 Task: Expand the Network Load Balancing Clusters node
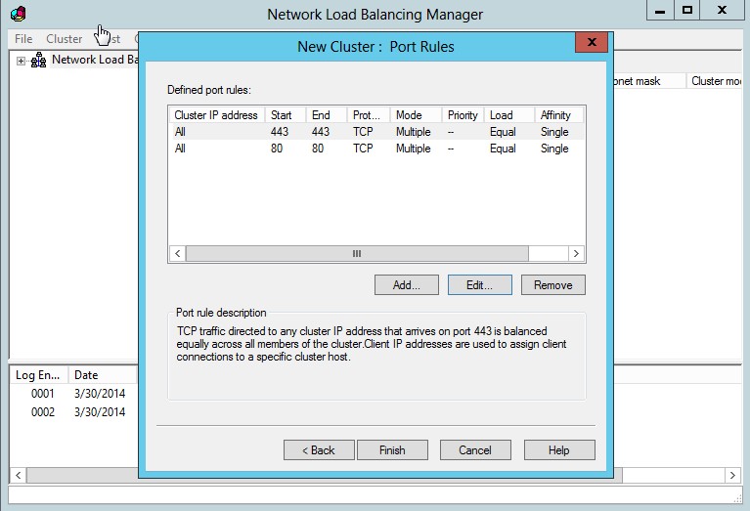click(x=21, y=61)
